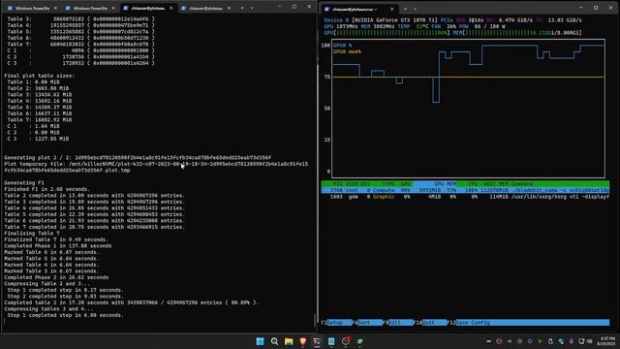
Task: Select the active chiauser tab in left window
Action: pyautogui.click(x=148, y=8)
